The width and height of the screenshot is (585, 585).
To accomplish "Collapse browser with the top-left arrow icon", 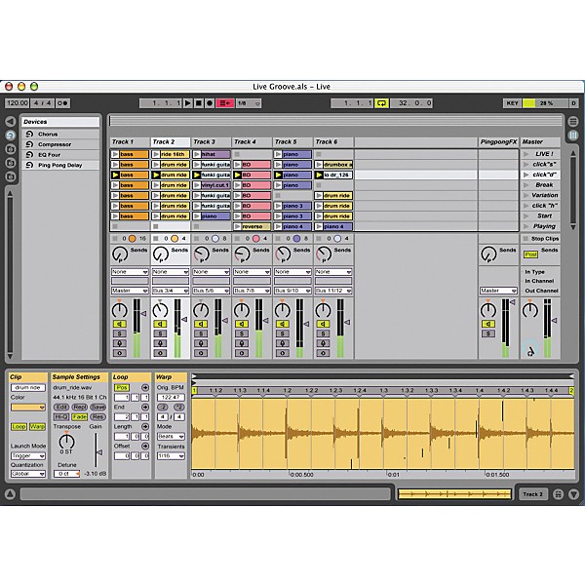I will coord(11,121).
